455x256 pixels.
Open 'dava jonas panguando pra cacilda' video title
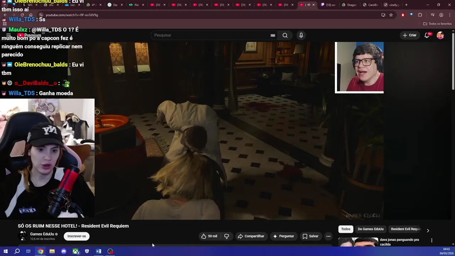[x=399, y=242]
